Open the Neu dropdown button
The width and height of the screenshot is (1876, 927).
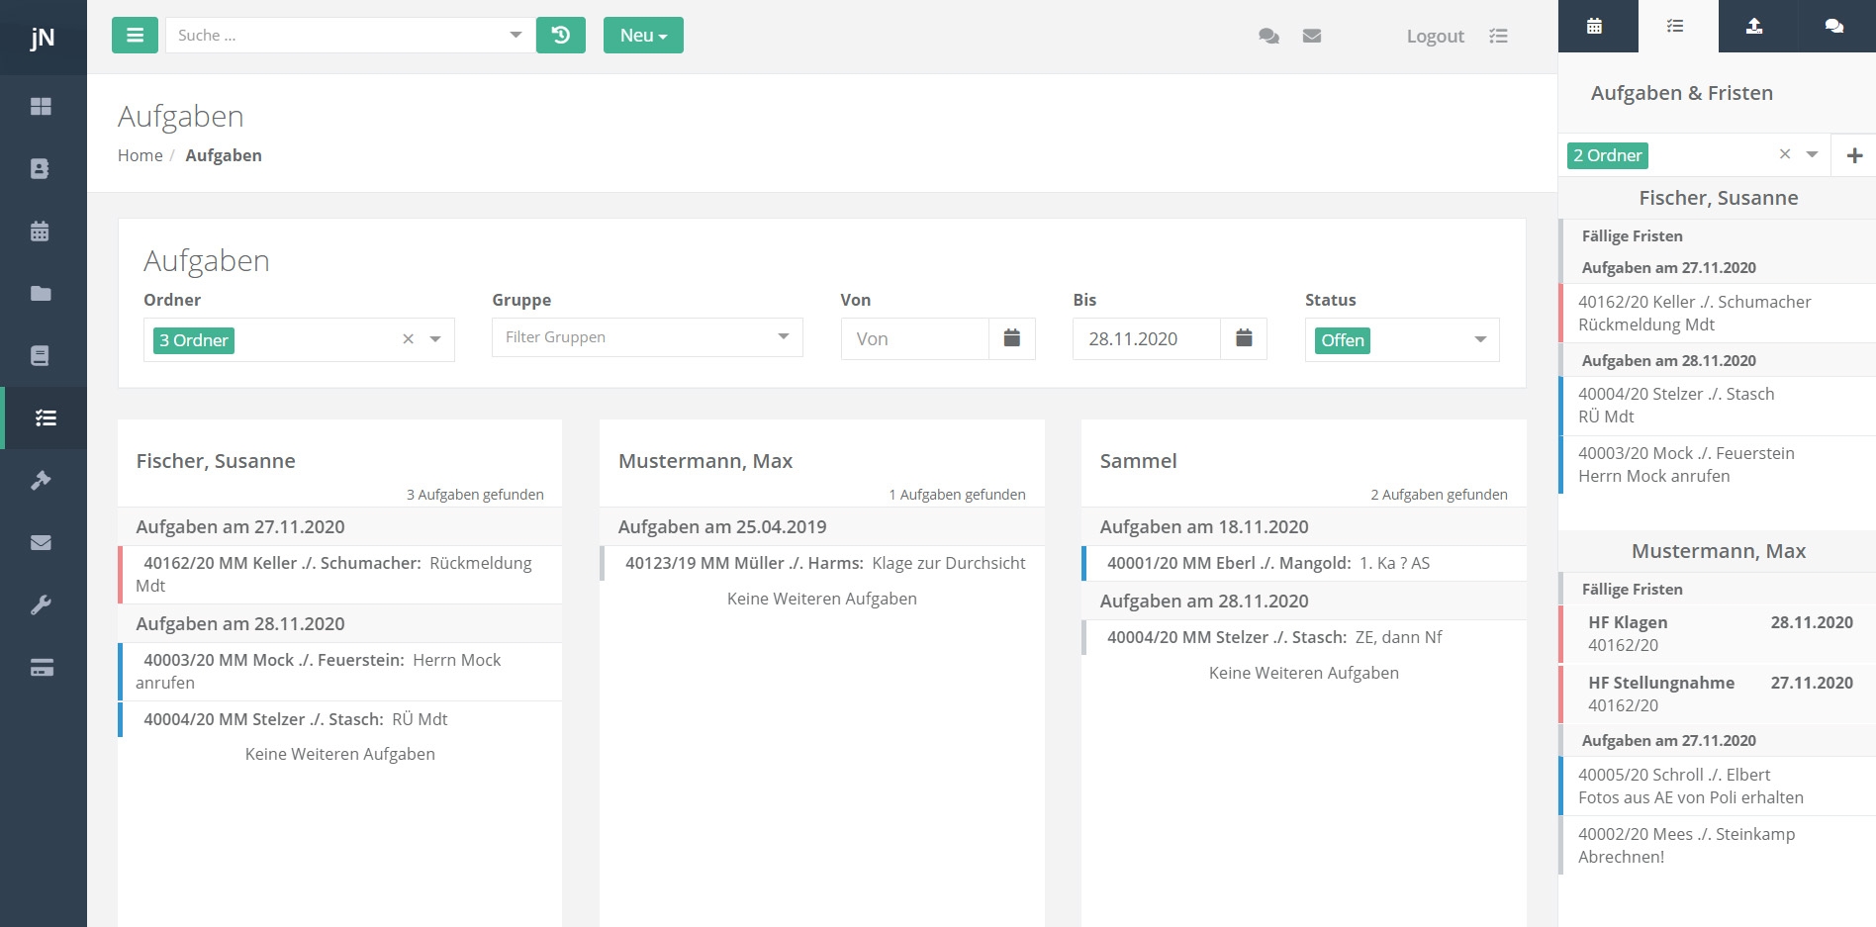[x=643, y=36]
